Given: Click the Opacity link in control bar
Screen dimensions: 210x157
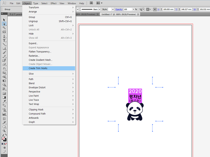Looking at the screenshot, I should coord(119,9).
